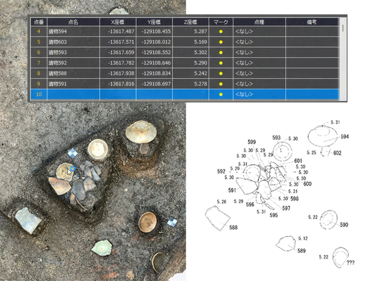Click the yellow mark dot in row 10
The image size is (375, 281).
point(221,94)
